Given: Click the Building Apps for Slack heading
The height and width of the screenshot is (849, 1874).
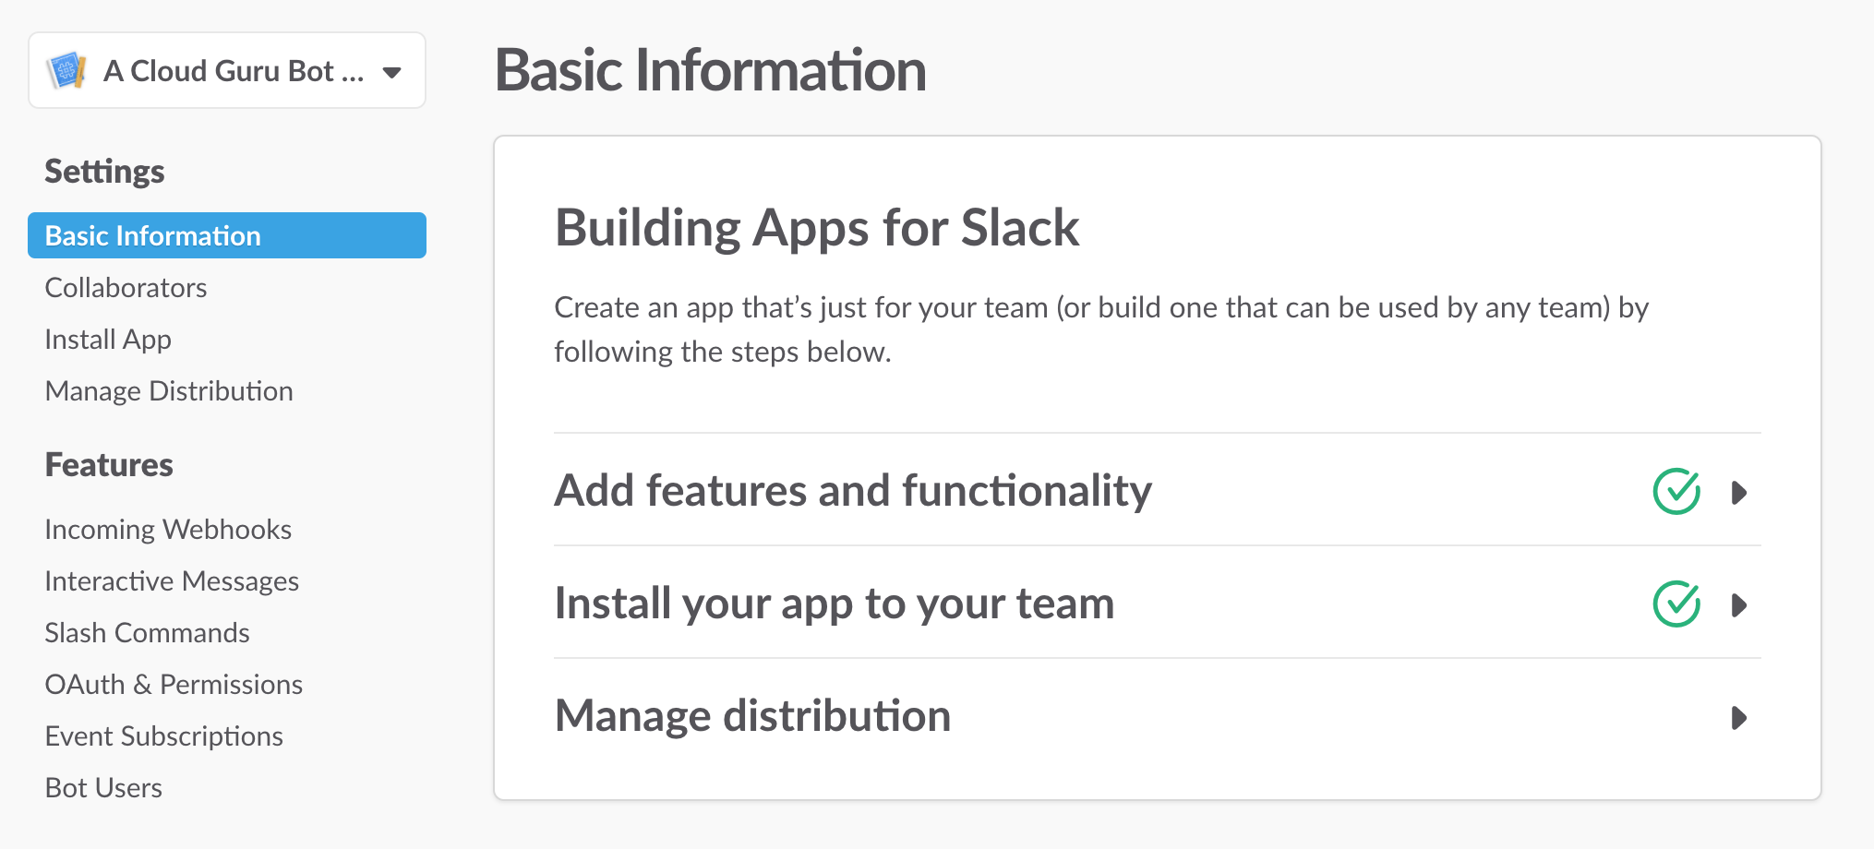Looking at the screenshot, I should [817, 228].
